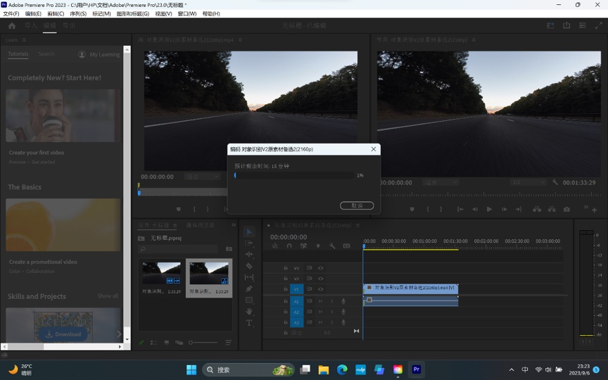608x380 pixels.
Task: Toggle V2 track output eye
Action: (321, 279)
